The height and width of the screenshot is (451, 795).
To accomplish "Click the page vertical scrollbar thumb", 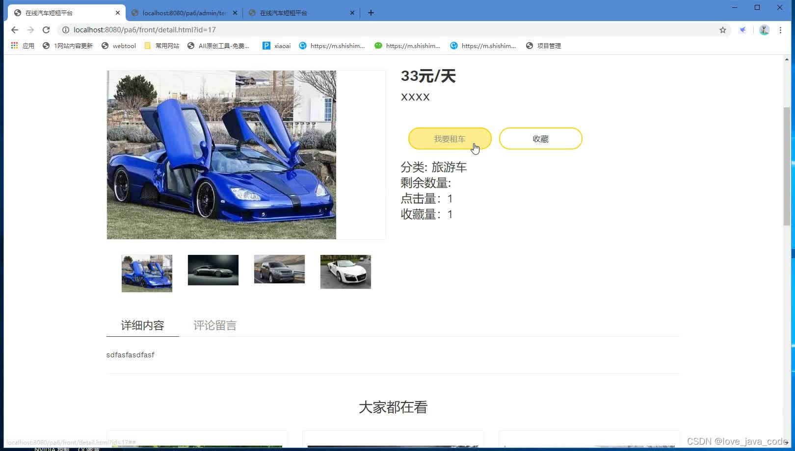I will [x=787, y=167].
